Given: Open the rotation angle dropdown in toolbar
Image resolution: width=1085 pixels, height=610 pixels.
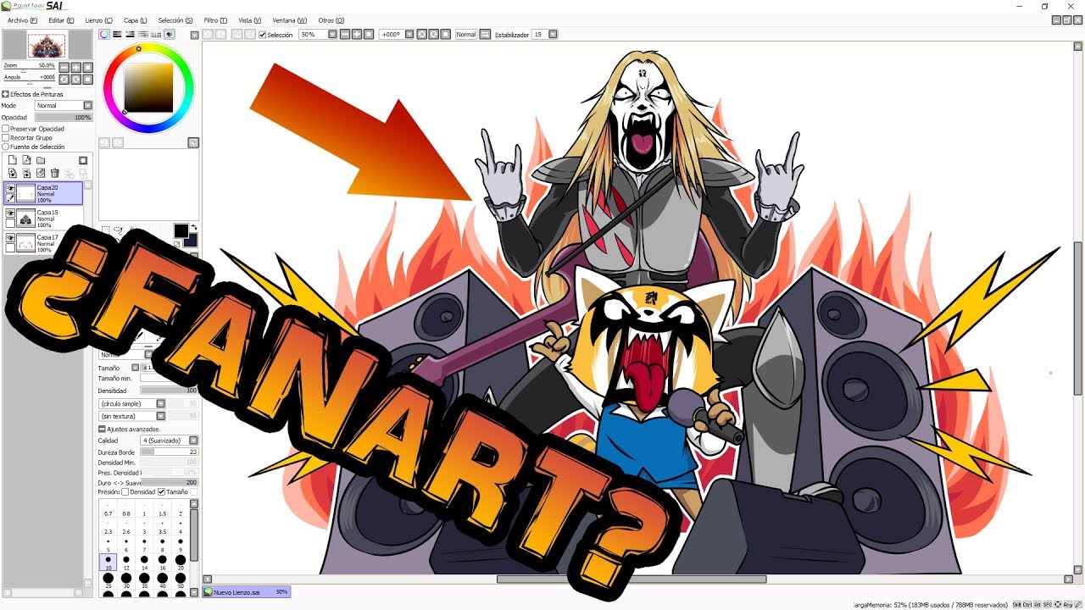Looking at the screenshot, I should [409, 34].
